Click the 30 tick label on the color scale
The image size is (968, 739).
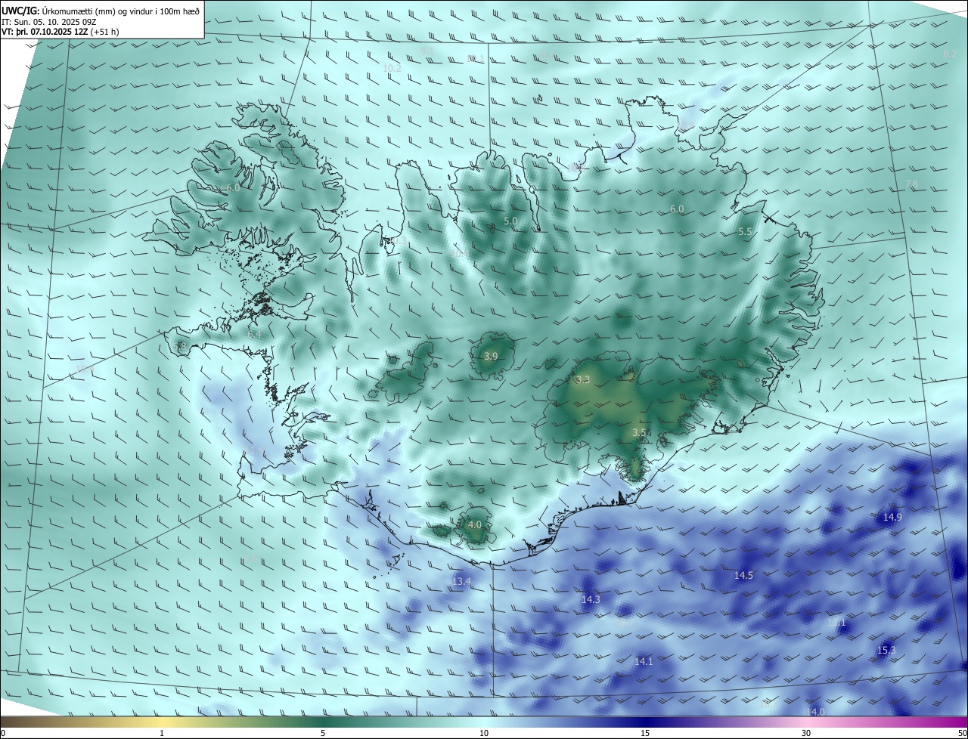pyautogui.click(x=806, y=733)
